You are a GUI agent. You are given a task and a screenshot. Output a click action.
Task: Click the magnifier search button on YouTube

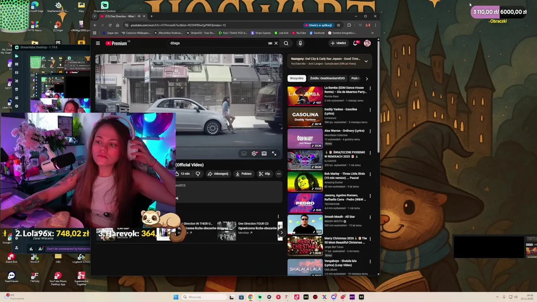[x=286, y=43]
